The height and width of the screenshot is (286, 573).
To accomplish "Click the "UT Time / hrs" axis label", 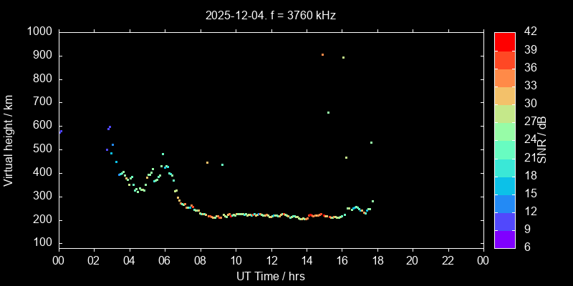I will [271, 275].
